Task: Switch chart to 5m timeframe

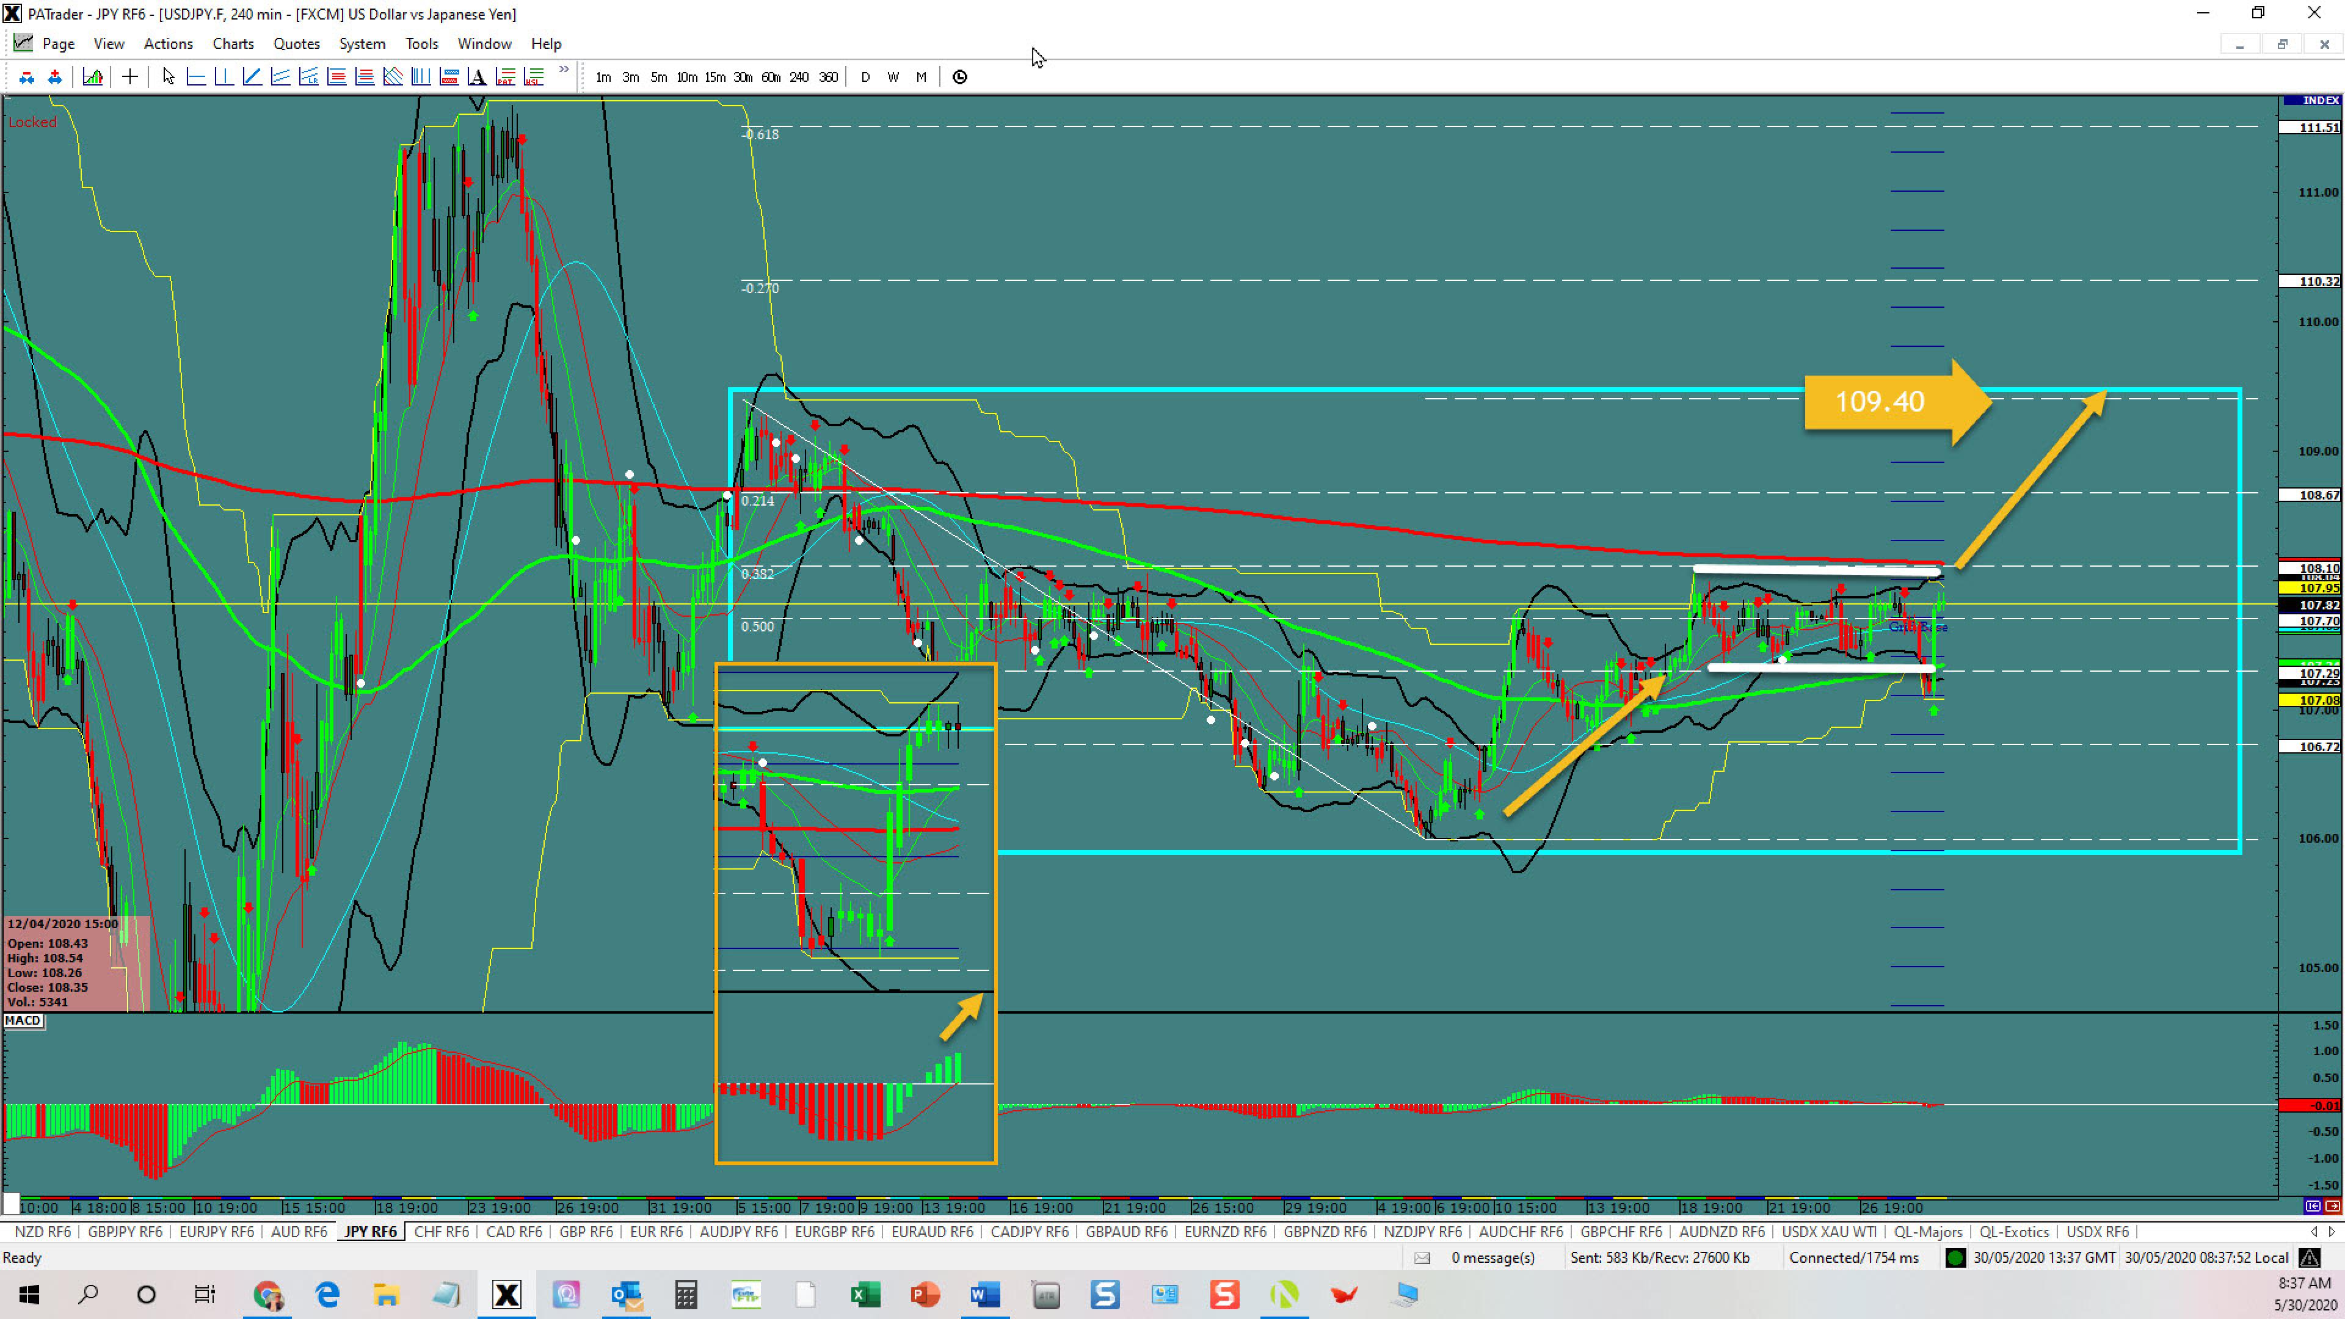Action: [658, 78]
